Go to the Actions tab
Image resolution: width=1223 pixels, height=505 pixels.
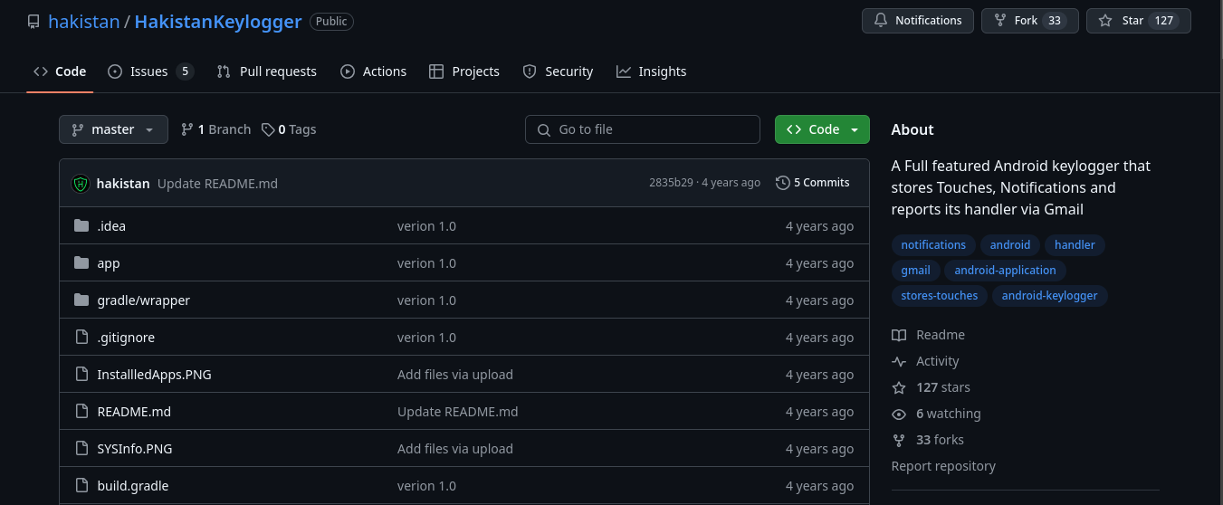[373, 71]
